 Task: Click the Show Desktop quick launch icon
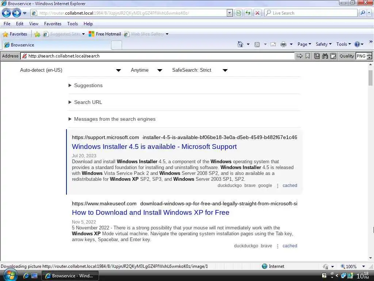[x=34, y=276]
